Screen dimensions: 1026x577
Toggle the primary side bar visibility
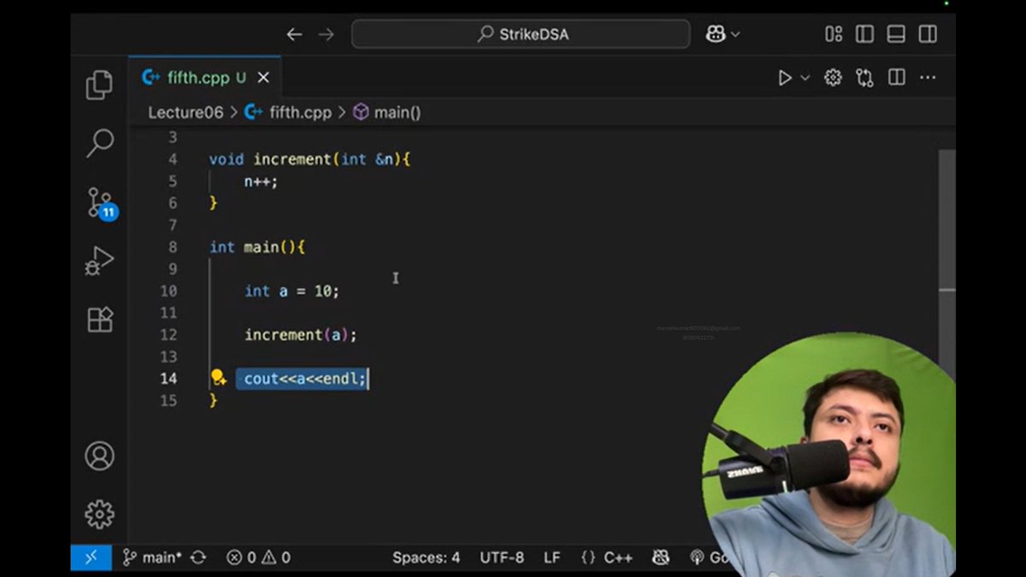[864, 34]
